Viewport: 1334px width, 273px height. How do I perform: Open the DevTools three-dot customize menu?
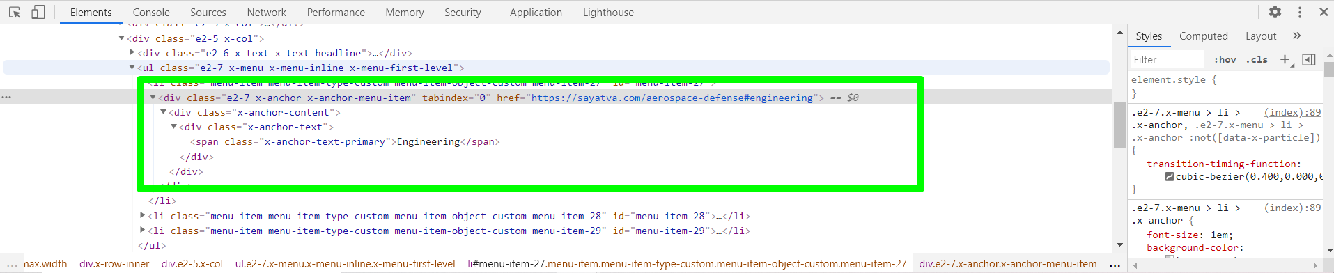[x=1300, y=12]
